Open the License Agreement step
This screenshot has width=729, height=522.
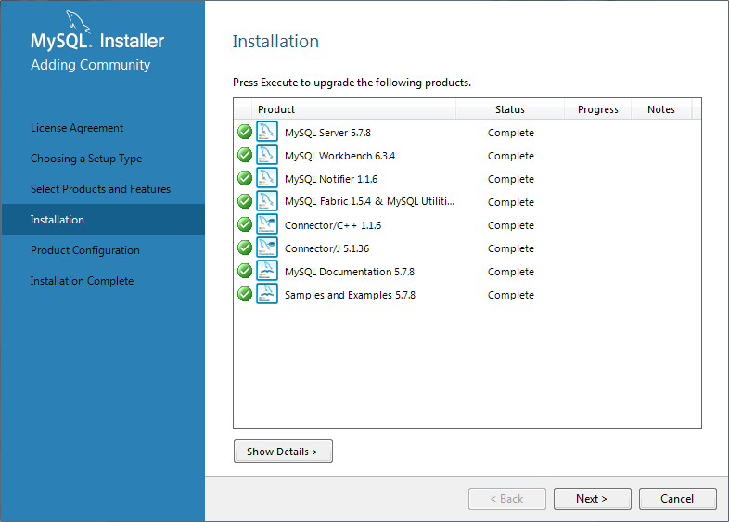77,128
